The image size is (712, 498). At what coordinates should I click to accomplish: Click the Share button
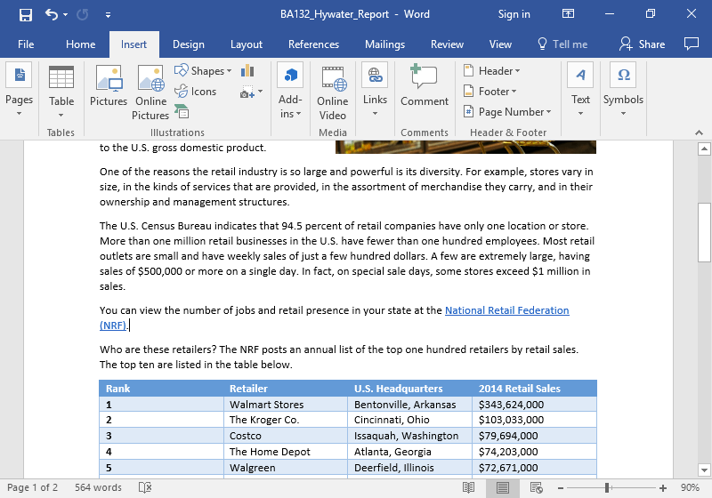coord(643,44)
